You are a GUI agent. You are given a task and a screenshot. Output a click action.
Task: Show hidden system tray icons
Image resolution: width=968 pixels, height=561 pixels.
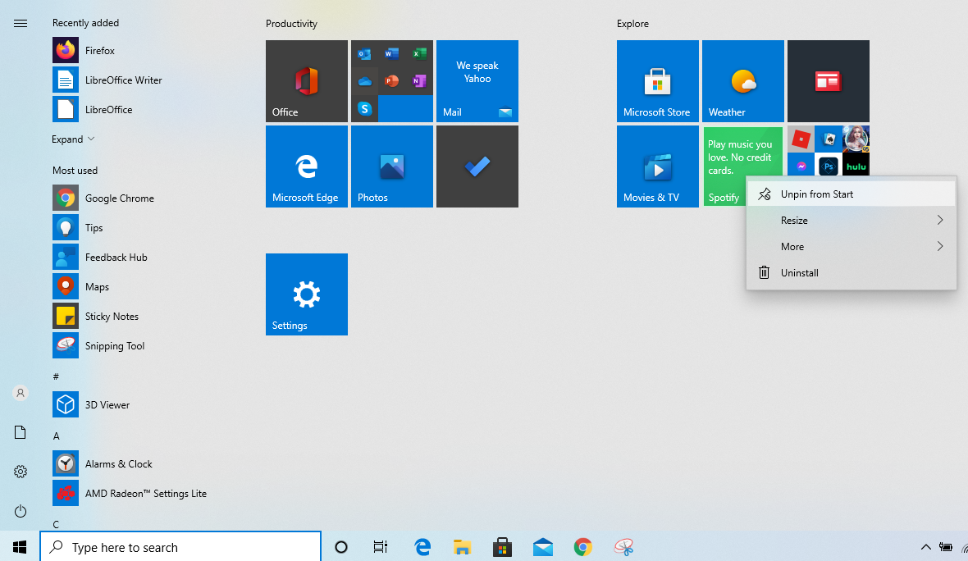(925, 547)
